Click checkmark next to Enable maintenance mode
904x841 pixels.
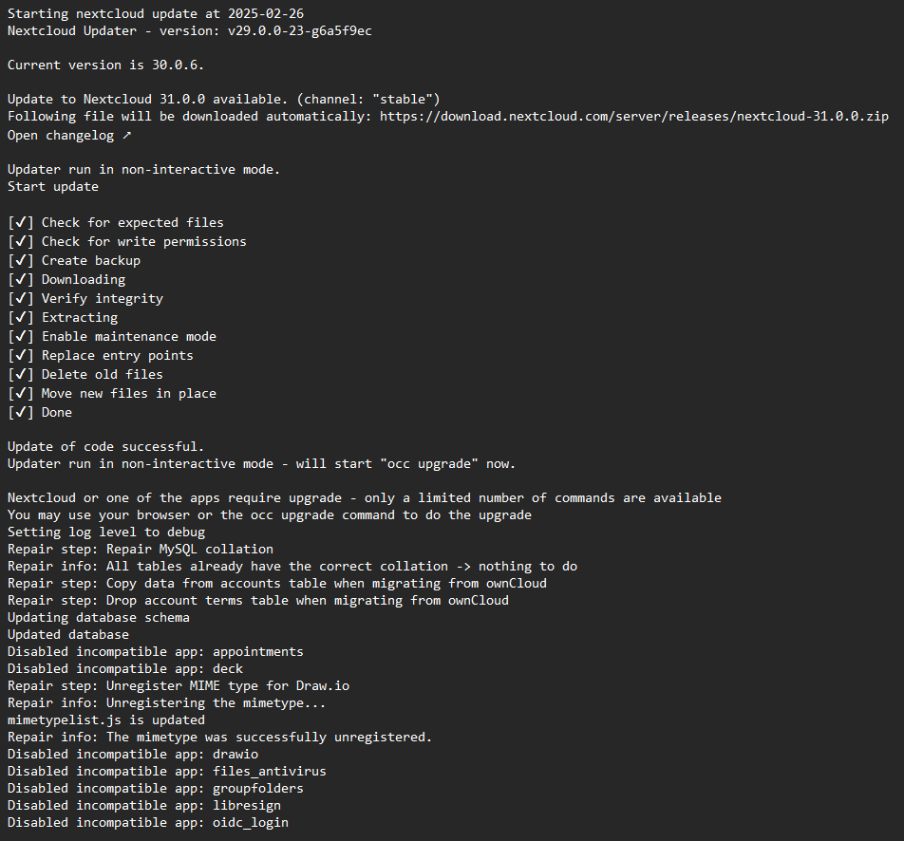21,337
